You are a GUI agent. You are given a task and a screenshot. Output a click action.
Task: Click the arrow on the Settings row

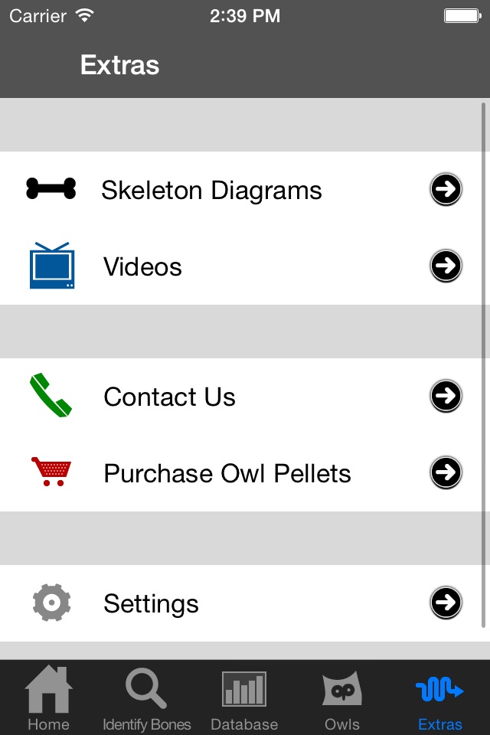(x=446, y=603)
